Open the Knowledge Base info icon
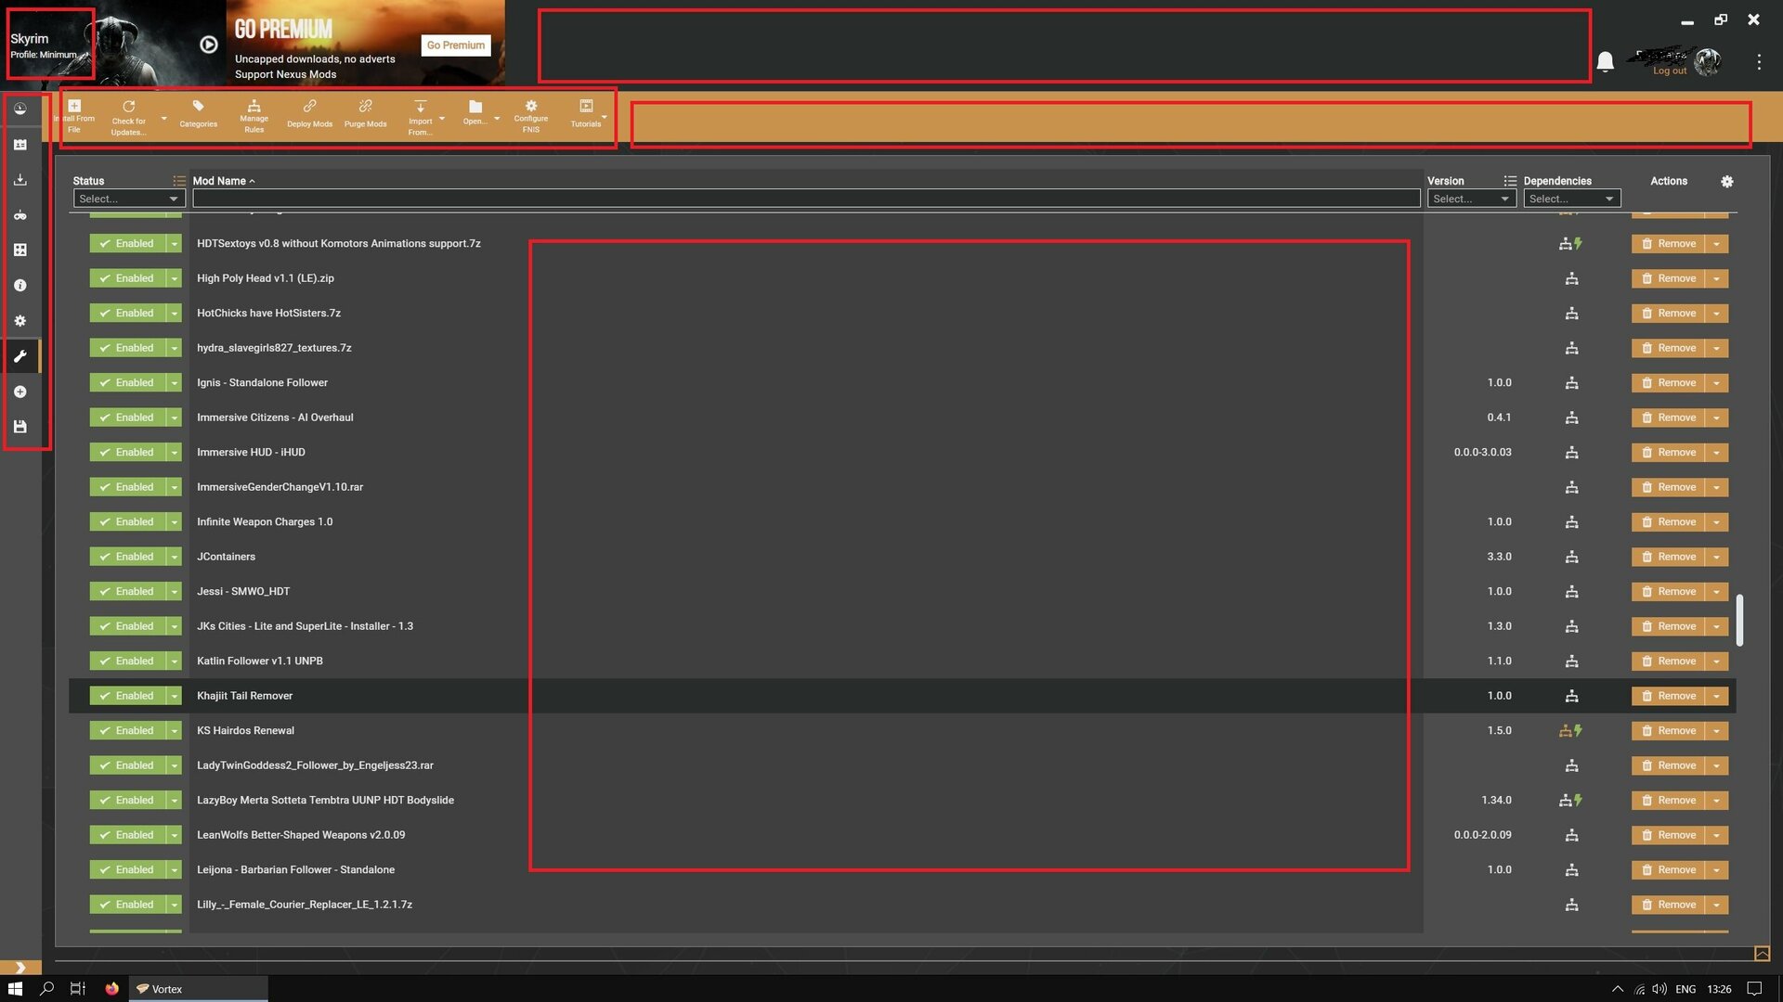1783x1002 pixels. [x=20, y=286]
